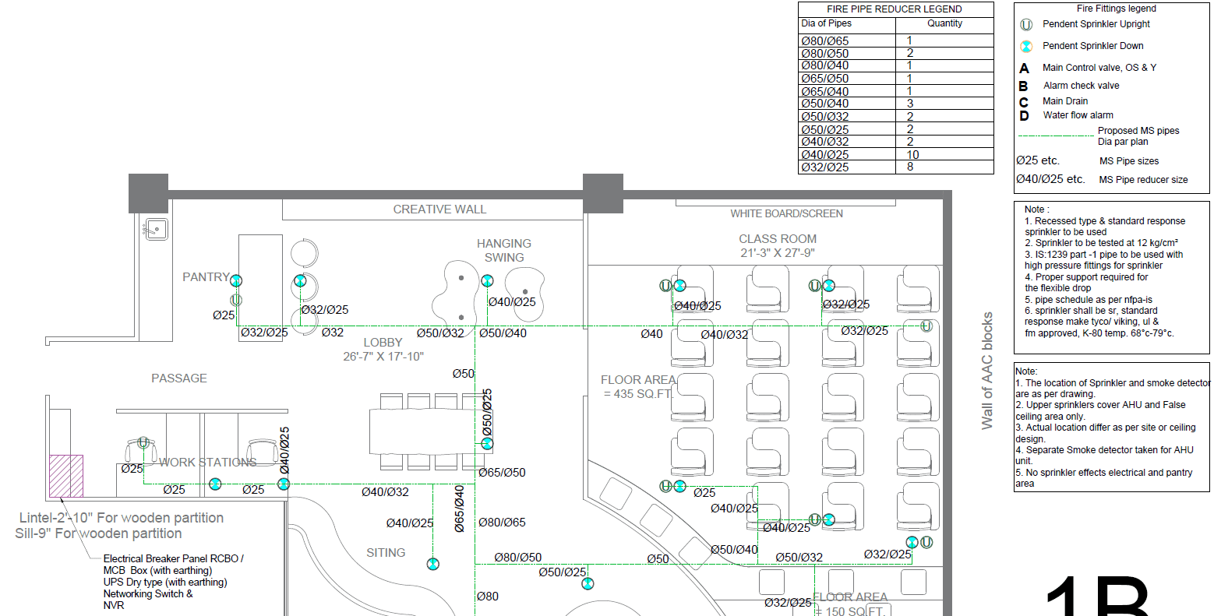Click the Main Control valve, OS & Y text

pos(1099,68)
